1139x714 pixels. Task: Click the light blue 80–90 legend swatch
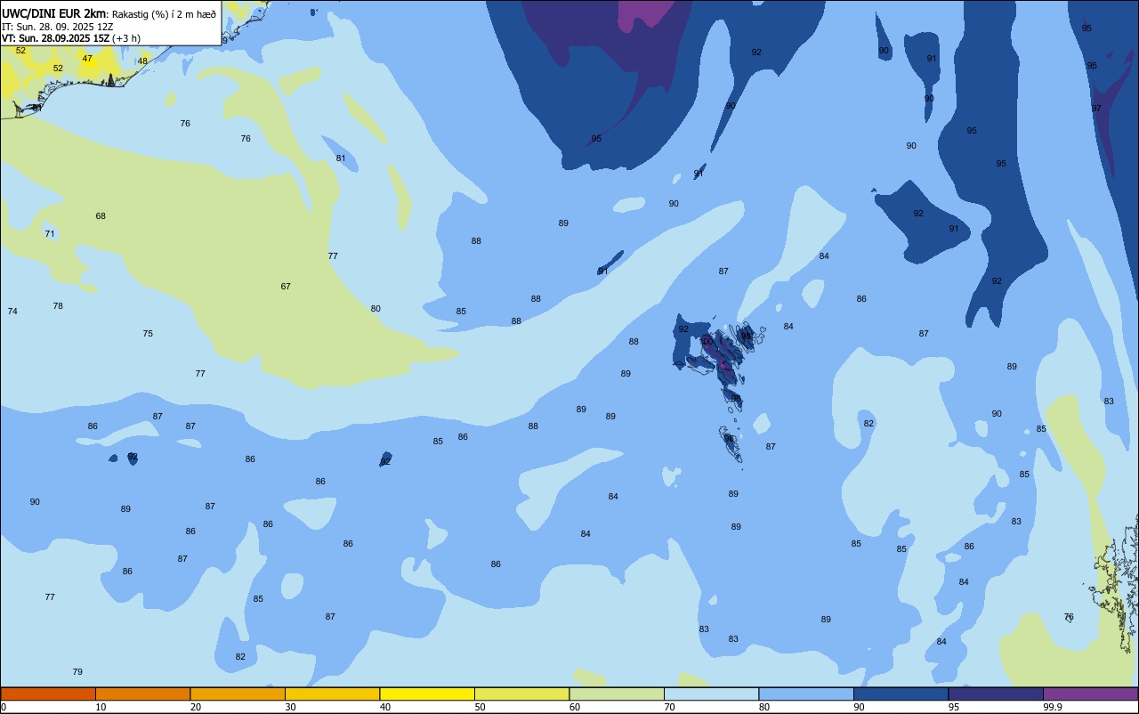[x=806, y=694]
